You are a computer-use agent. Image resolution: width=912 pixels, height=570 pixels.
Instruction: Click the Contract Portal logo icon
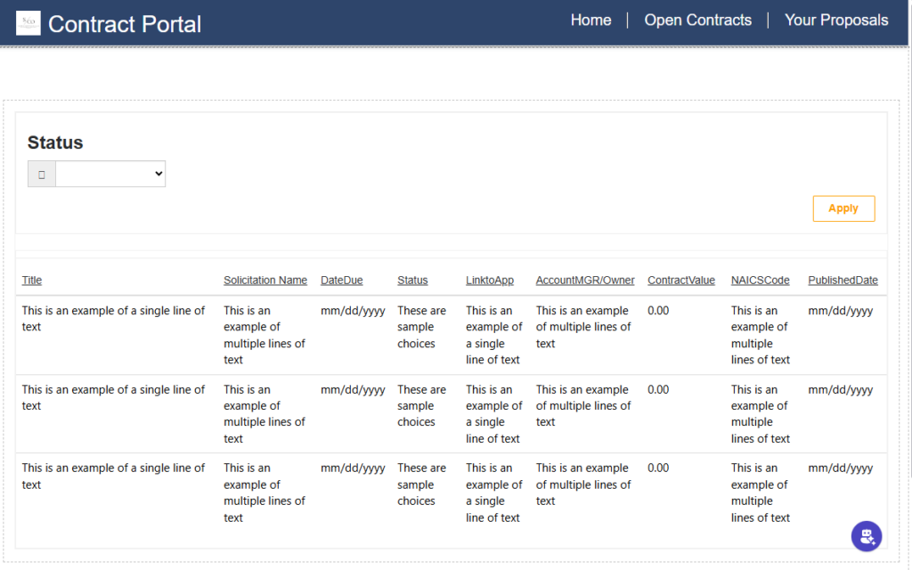click(x=28, y=23)
